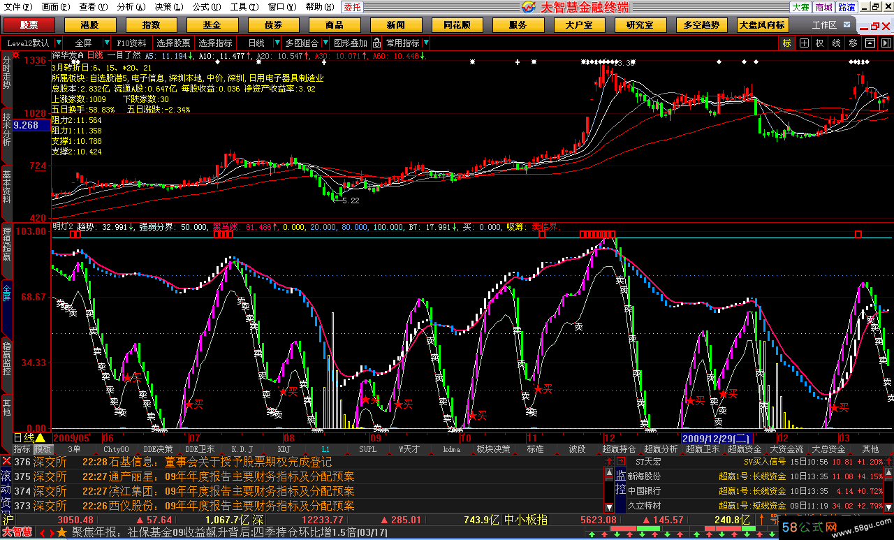Toggle the 标 marker icon in chart toolbar
894x540 pixels.
[787, 43]
